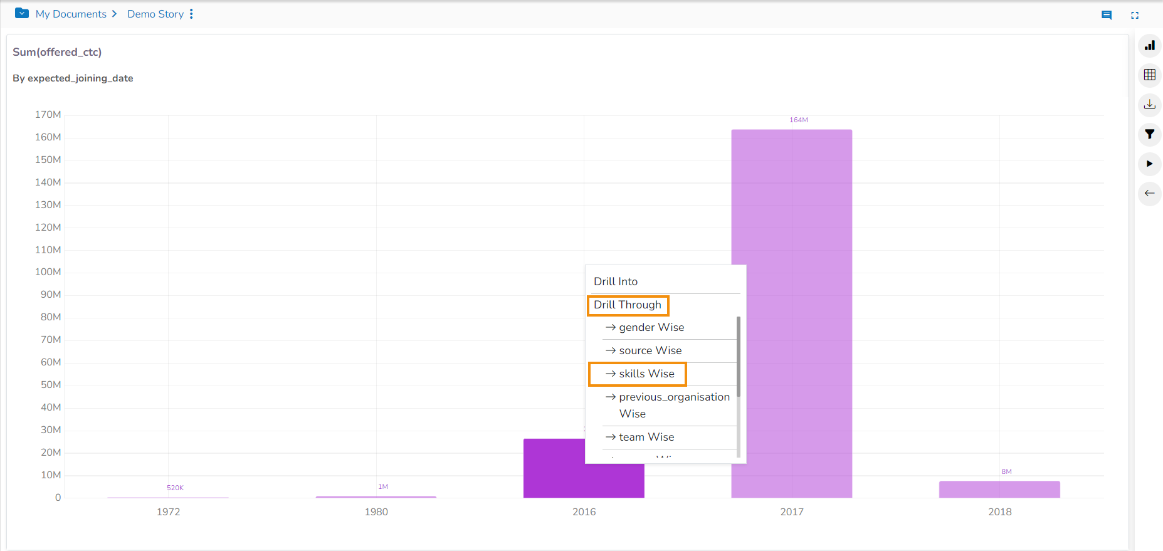Screen dimensions: 1163x551
Task: Click the drill menu scrollbar
Action: pos(739,357)
